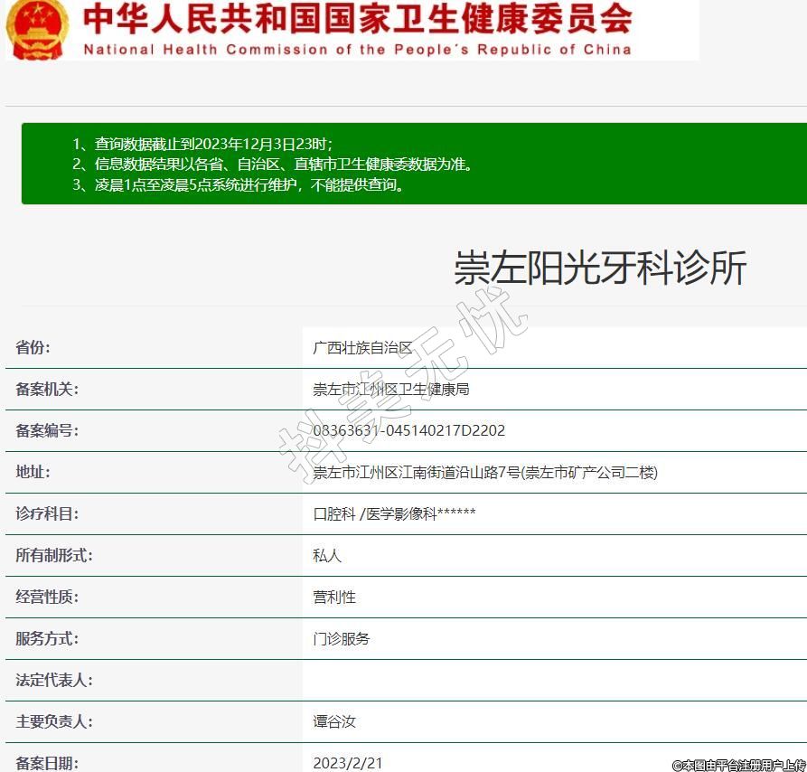Click the Chinese title 中华人民共和国国家卫生健康委员会
Viewport: 807px width, 772px height.
[x=357, y=19]
